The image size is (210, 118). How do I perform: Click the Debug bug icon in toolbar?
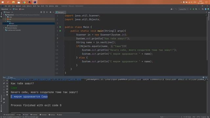pos(193,9)
